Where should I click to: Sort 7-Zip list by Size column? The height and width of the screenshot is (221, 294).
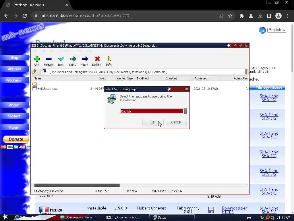coord(91,78)
